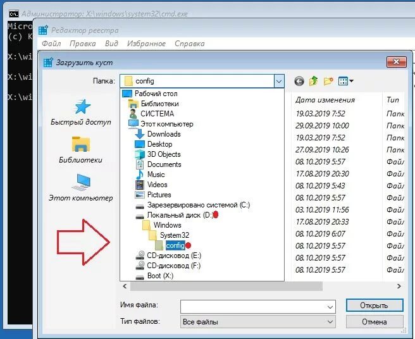Open the Файл menu
415x339 pixels.
pos(51,44)
